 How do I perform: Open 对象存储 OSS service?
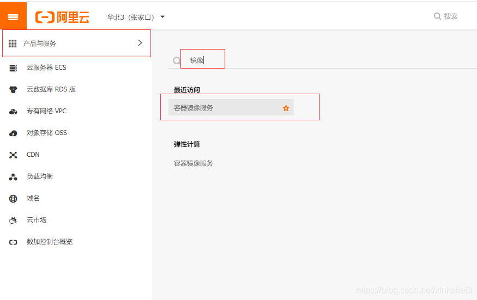click(47, 133)
